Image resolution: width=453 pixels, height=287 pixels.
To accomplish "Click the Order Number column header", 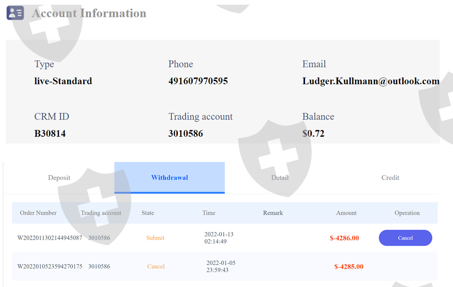I will tap(38, 213).
